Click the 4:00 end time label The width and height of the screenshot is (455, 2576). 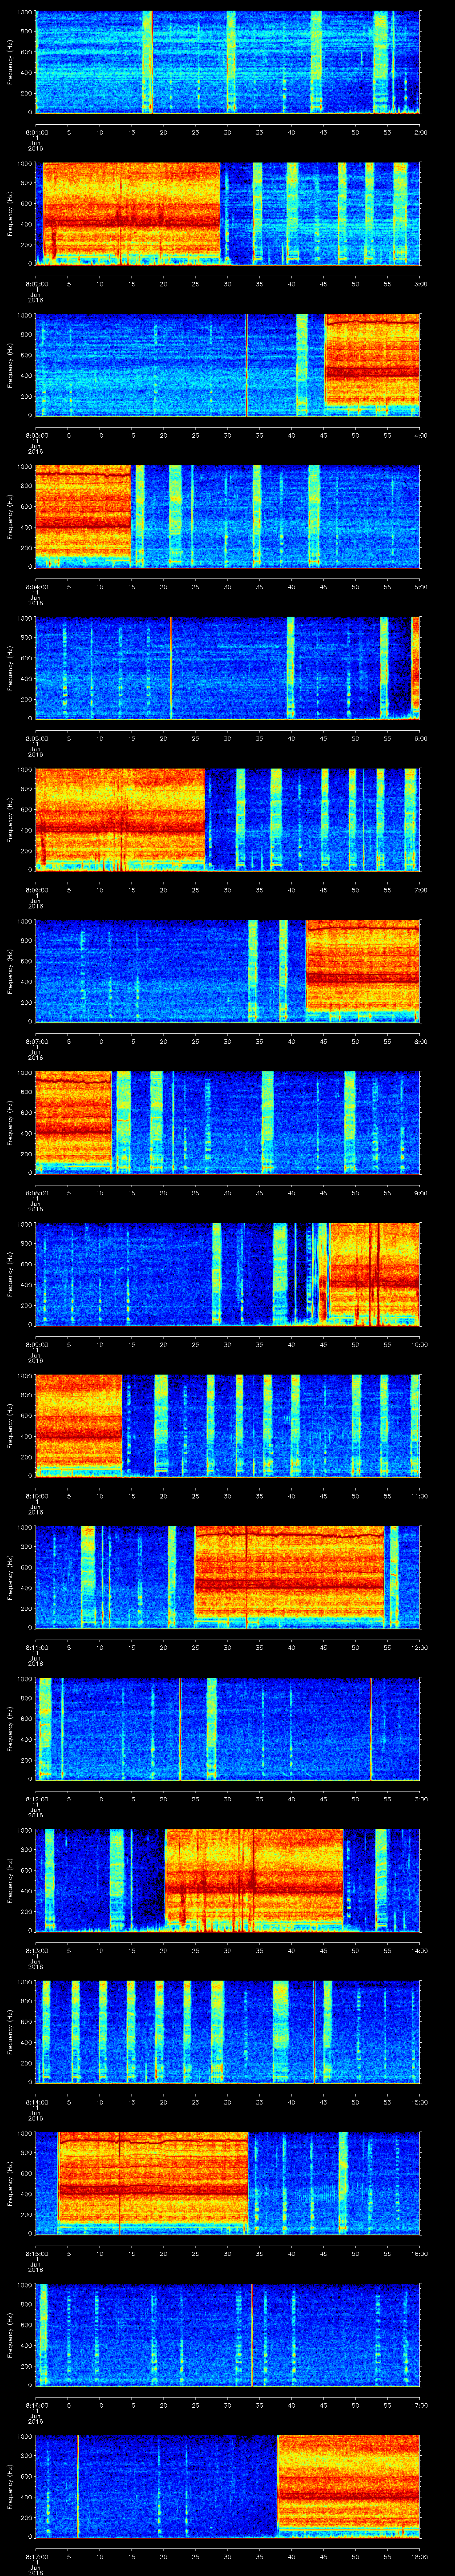tap(420, 435)
